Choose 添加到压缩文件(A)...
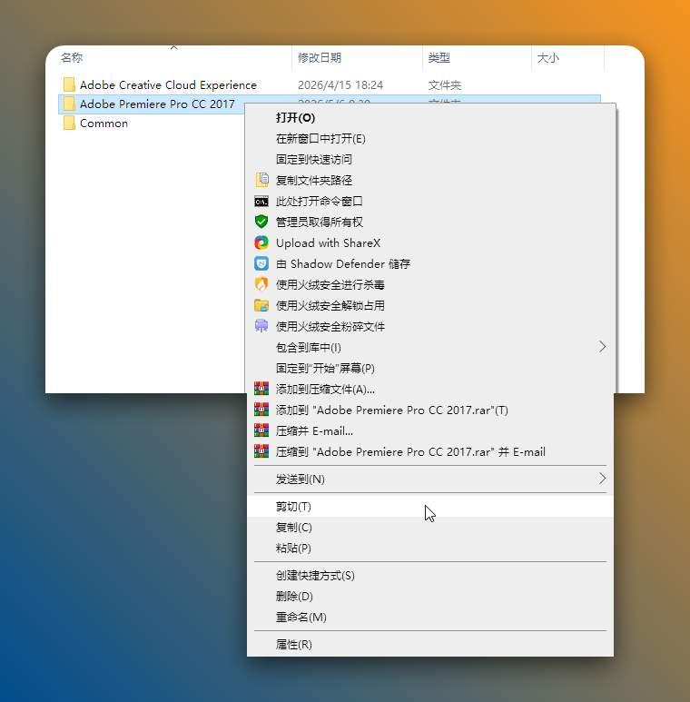Screen dimensions: 690x702 point(430,389)
